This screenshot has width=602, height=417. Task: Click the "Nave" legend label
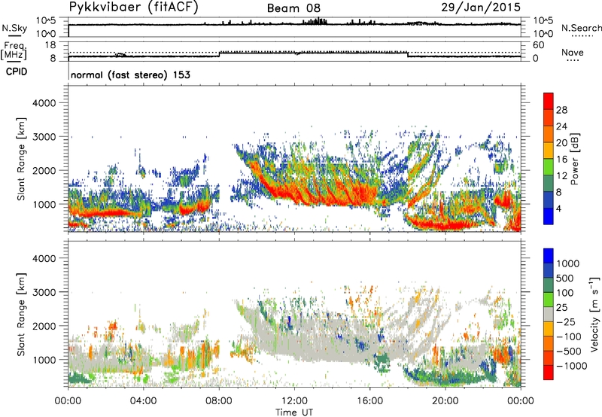click(x=573, y=53)
